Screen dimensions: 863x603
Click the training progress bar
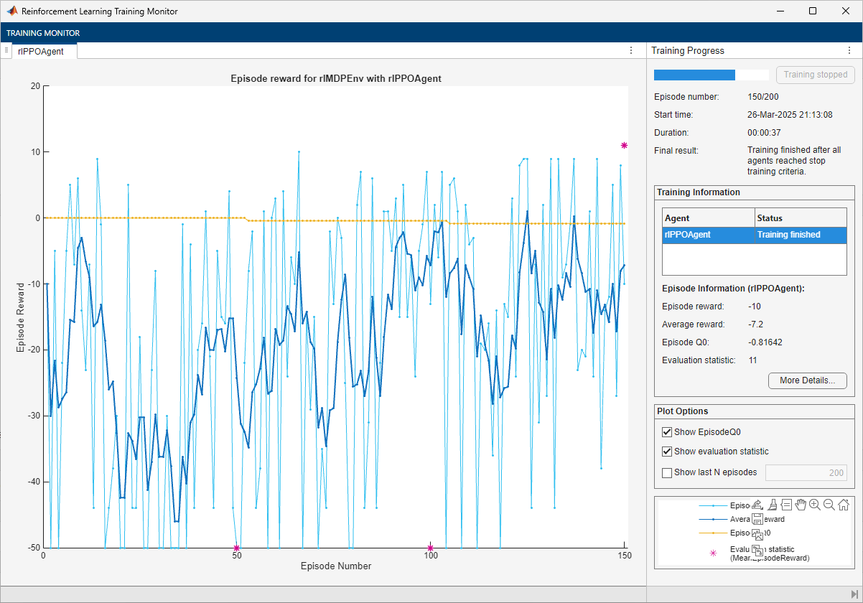click(x=710, y=75)
